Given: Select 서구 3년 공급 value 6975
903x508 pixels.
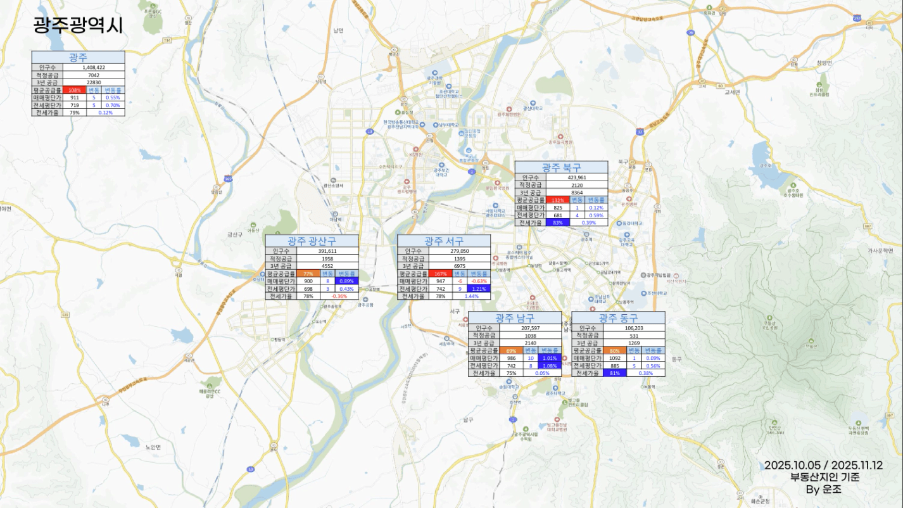Looking at the screenshot, I should coord(460,266).
